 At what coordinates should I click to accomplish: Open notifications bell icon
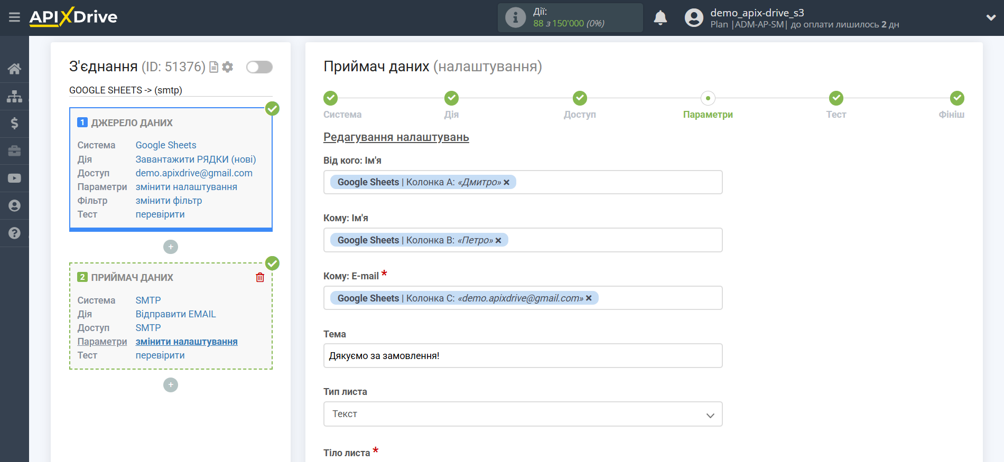click(660, 18)
